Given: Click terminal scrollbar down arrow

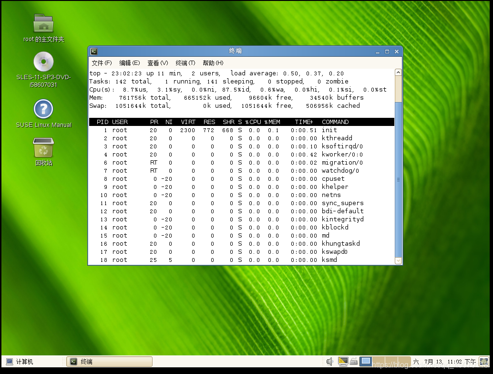Looking at the screenshot, I should coord(398,260).
